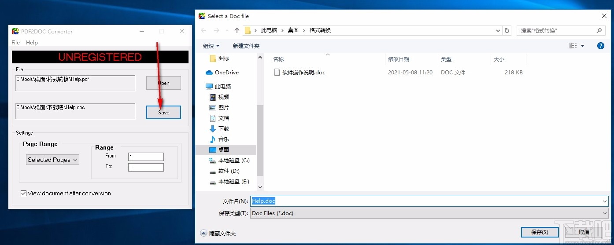614x245 pixels.
Task: Open the File menu in PDF2DOC
Action: 16,43
